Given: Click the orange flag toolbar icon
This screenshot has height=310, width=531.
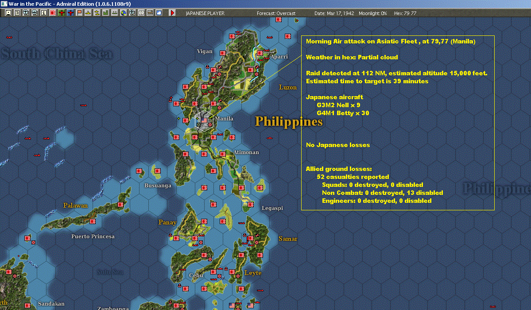Looking at the screenshot, I should [x=79, y=13].
